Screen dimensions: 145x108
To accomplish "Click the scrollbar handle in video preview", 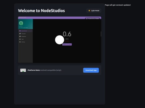I will click(x=101, y=34).
